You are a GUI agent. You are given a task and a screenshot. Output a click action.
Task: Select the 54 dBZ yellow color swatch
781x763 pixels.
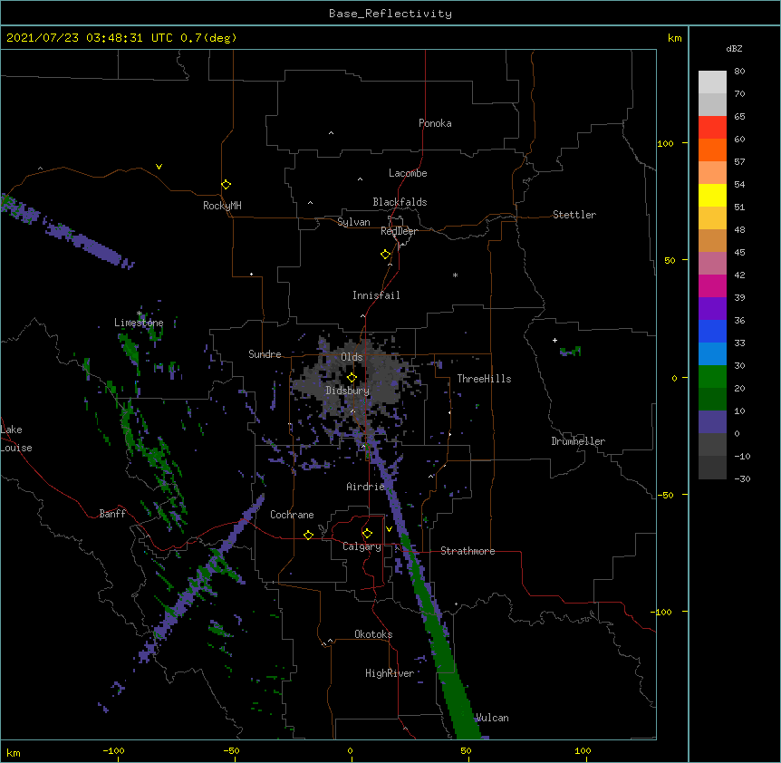(x=712, y=195)
